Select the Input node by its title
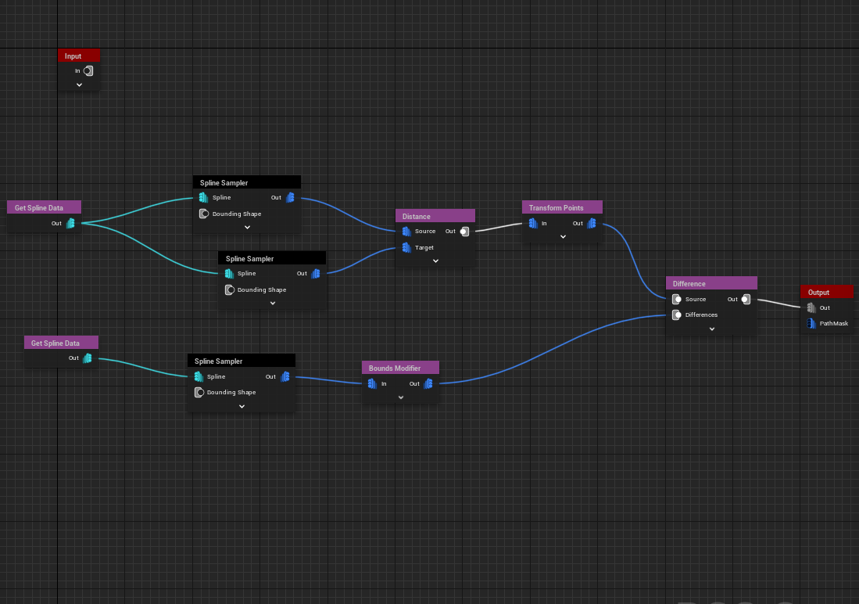The width and height of the screenshot is (859, 604). (79, 56)
